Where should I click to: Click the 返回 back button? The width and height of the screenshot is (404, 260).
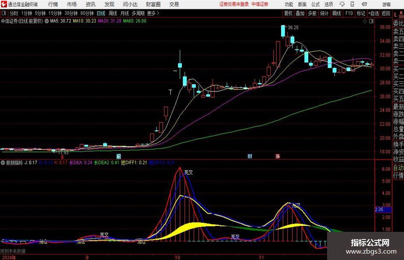(x=386, y=13)
